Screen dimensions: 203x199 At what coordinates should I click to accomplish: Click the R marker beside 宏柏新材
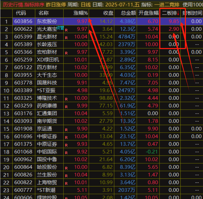tap(66, 53)
